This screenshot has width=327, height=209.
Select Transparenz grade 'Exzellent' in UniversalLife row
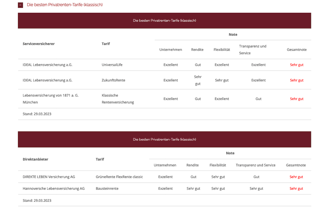point(258,65)
